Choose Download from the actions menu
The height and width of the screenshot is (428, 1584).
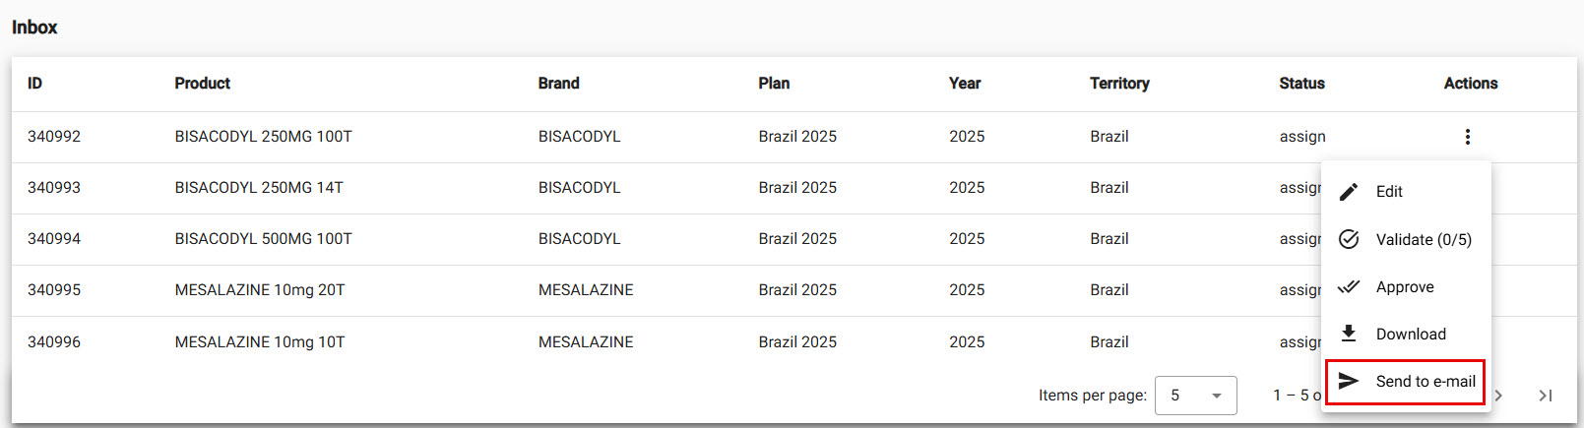pyautogui.click(x=1411, y=335)
